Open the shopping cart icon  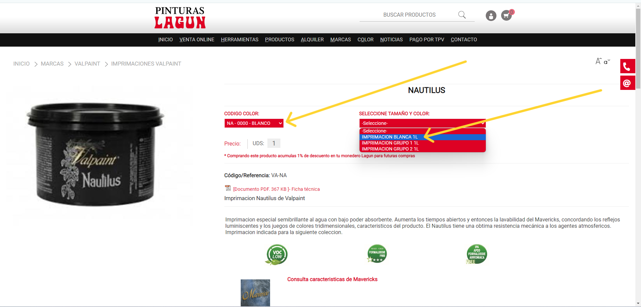coord(506,15)
